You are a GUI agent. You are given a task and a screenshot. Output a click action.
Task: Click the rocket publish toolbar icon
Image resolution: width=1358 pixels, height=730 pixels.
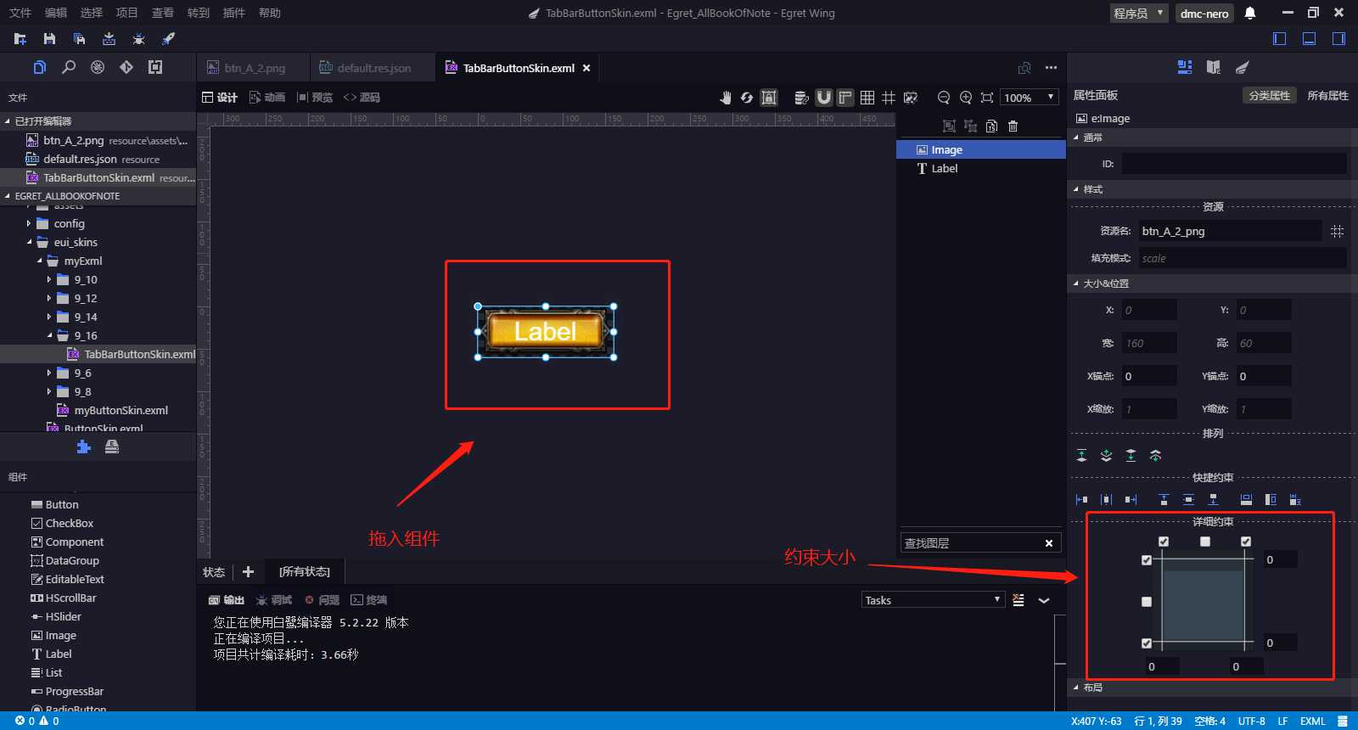point(168,39)
